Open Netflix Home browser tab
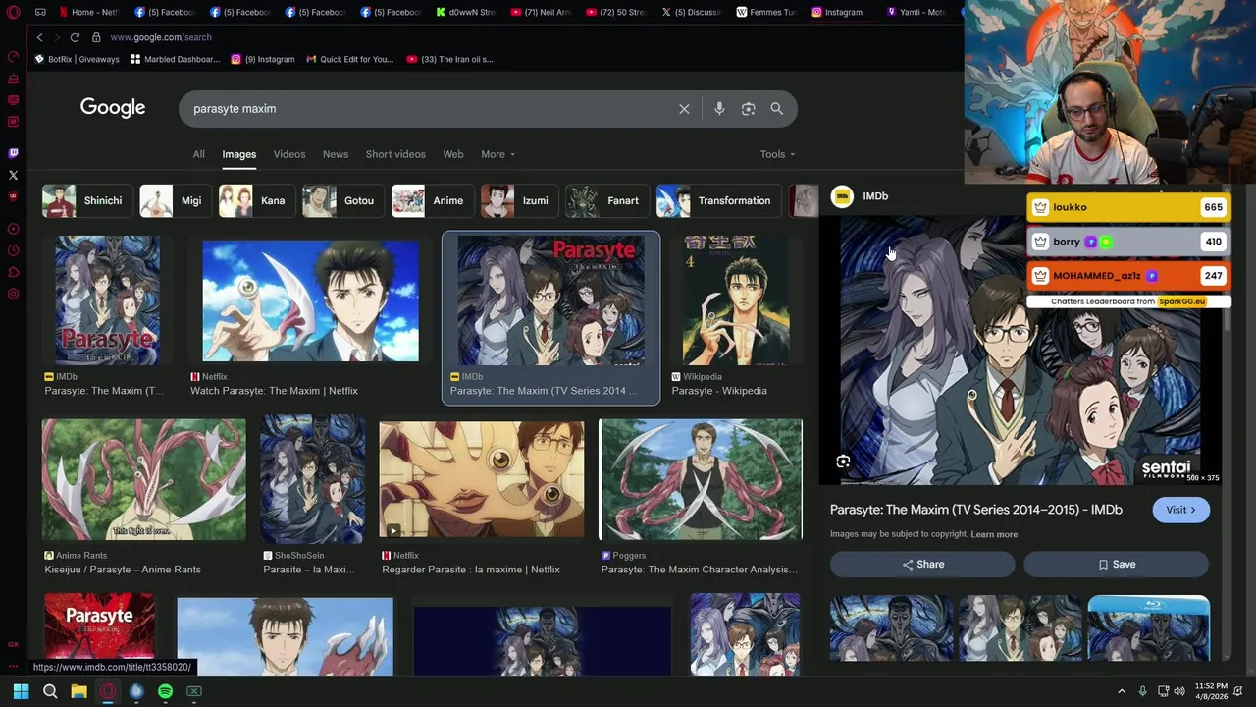This screenshot has width=1256, height=707. [87, 12]
